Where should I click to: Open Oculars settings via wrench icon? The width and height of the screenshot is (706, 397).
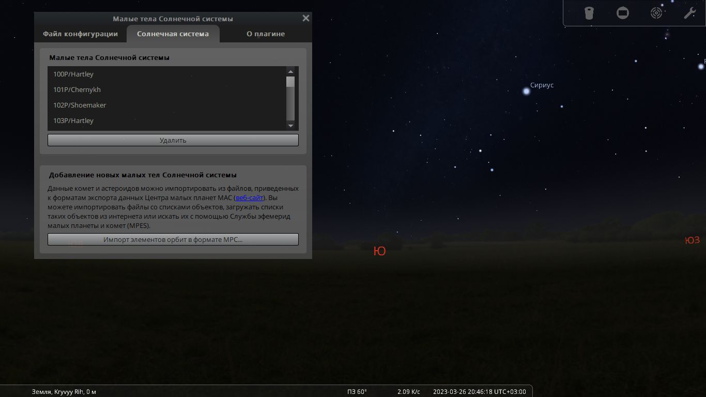689,13
